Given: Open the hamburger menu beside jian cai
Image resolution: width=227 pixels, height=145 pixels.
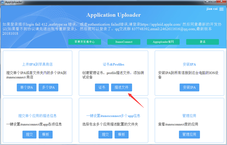Looking at the screenshot, I should click(x=221, y=9).
